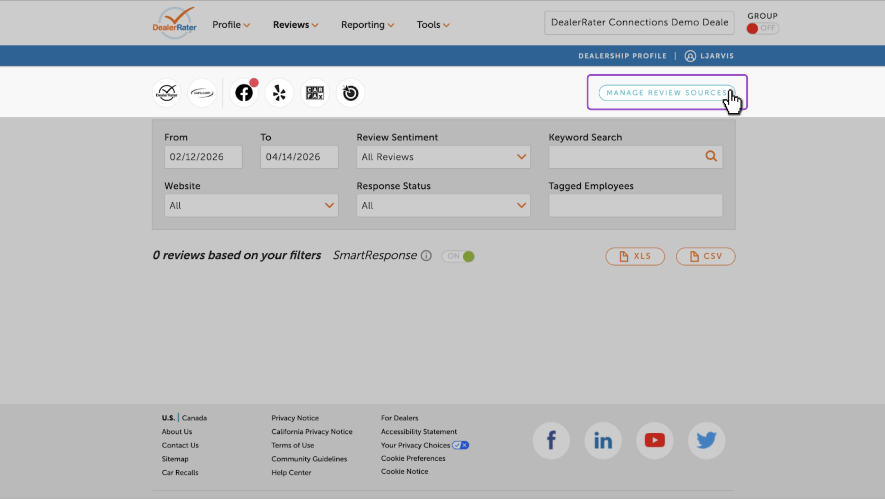Screen dimensions: 885x499
Task: Click the U.S. site link
Action: [x=168, y=418]
